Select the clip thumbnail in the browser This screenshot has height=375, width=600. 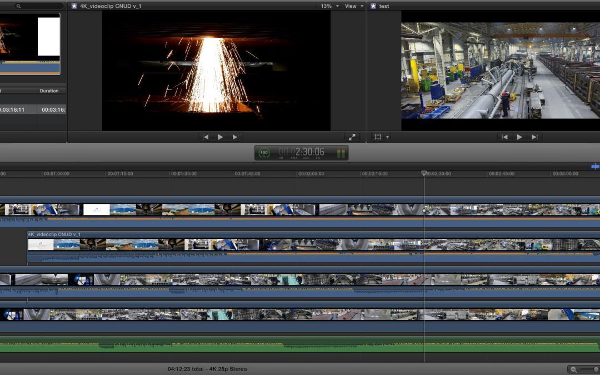[x=30, y=44]
